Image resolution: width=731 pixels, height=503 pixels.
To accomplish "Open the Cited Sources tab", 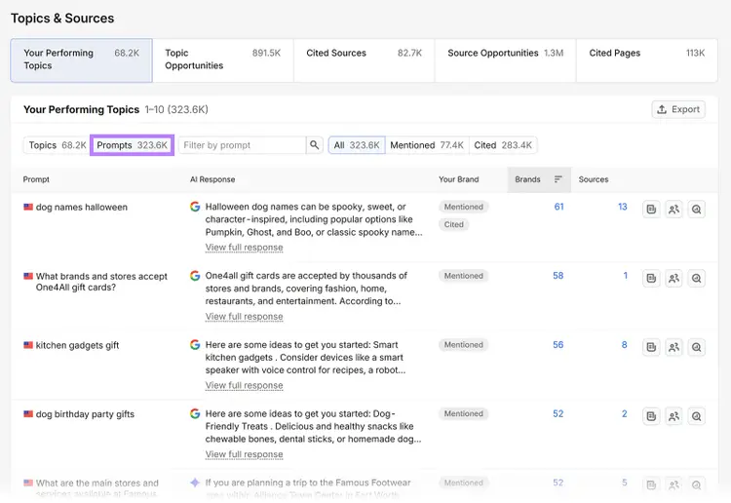I will click(x=365, y=60).
